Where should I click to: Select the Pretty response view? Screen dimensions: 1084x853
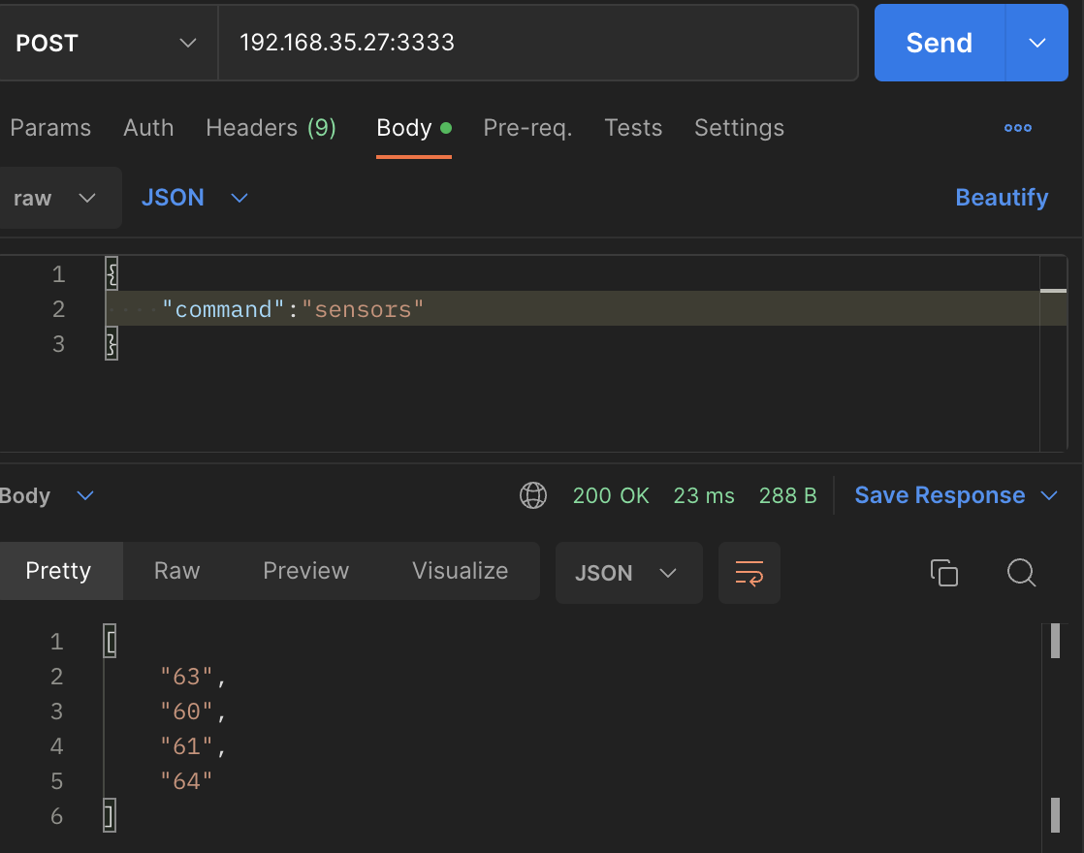(59, 571)
